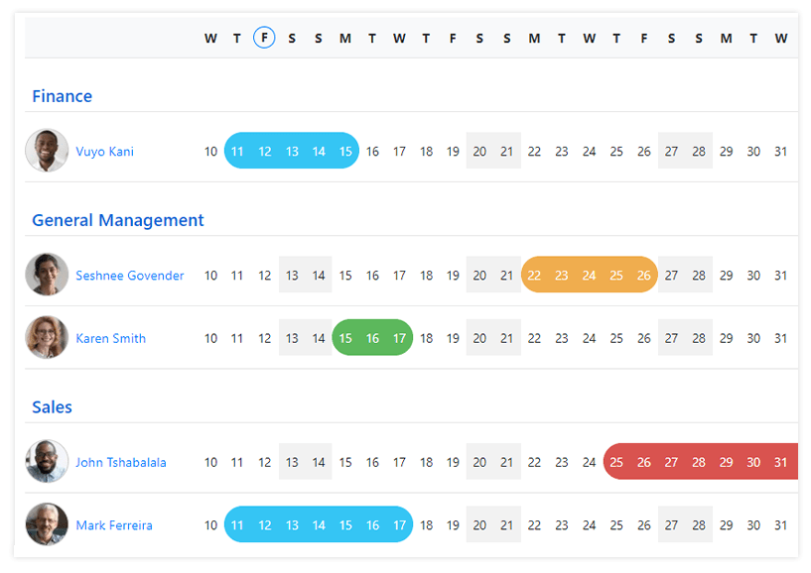Click Seshnee Govender's avatar photo

47,275
